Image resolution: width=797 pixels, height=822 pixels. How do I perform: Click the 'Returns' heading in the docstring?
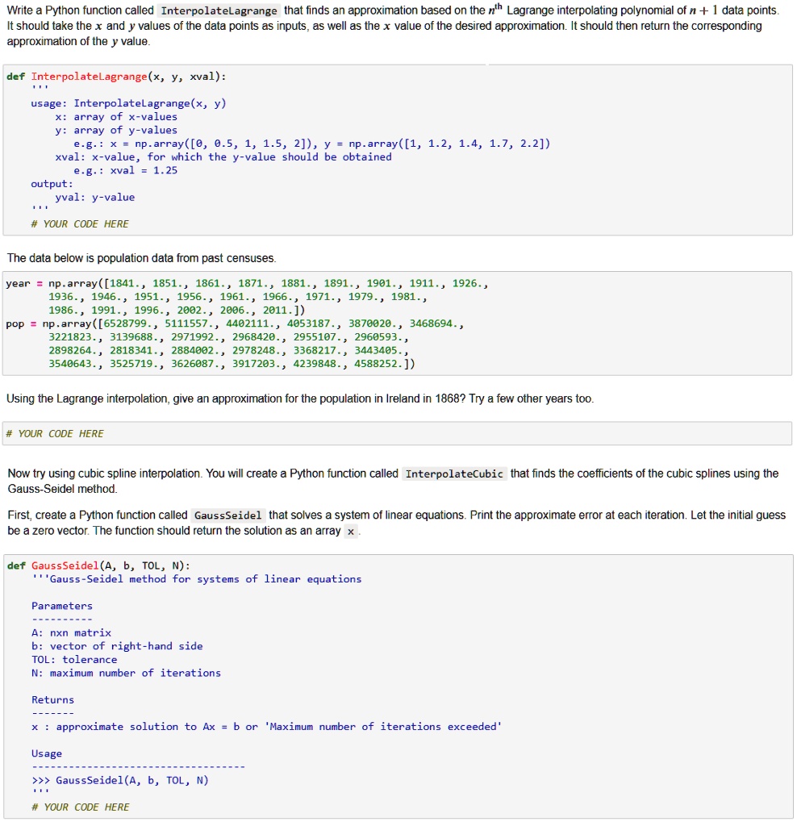(x=53, y=700)
